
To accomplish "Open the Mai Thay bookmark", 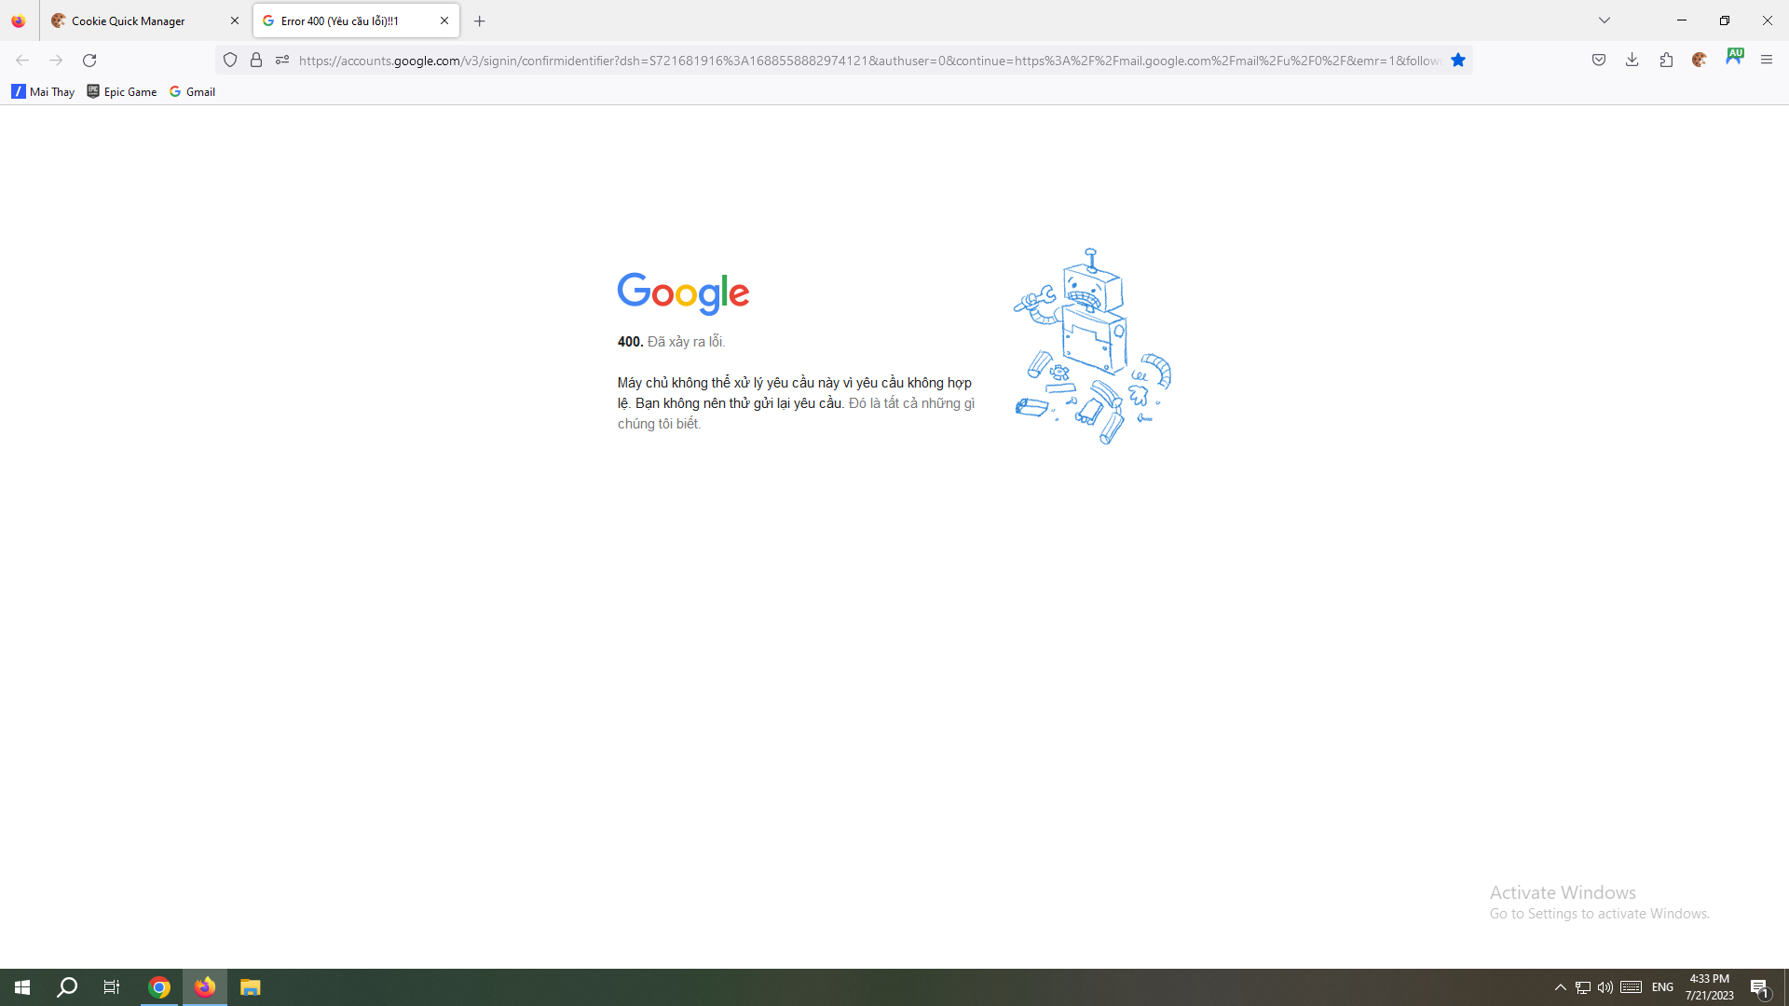I will [43, 91].
